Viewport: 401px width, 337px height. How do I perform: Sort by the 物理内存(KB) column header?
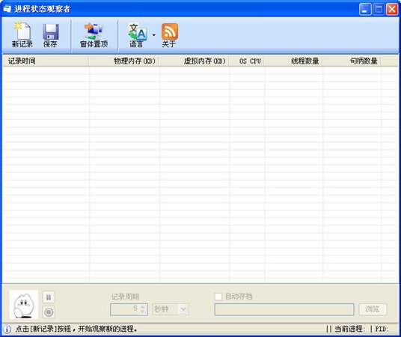[124, 61]
